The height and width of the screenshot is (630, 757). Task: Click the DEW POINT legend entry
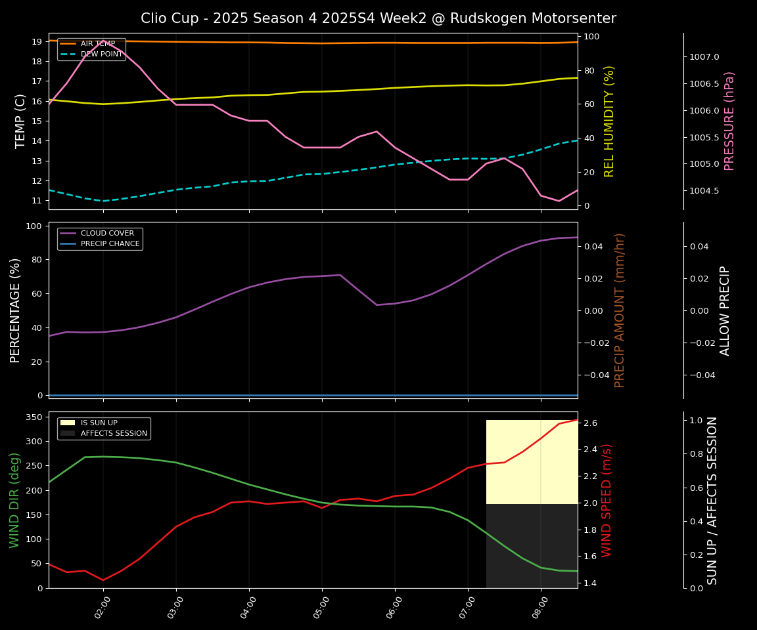click(101, 54)
